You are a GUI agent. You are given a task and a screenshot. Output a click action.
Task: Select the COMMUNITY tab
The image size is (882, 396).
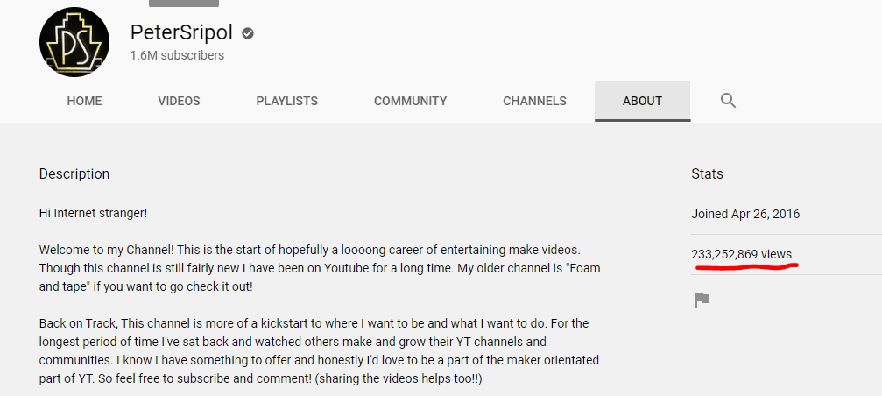point(410,101)
